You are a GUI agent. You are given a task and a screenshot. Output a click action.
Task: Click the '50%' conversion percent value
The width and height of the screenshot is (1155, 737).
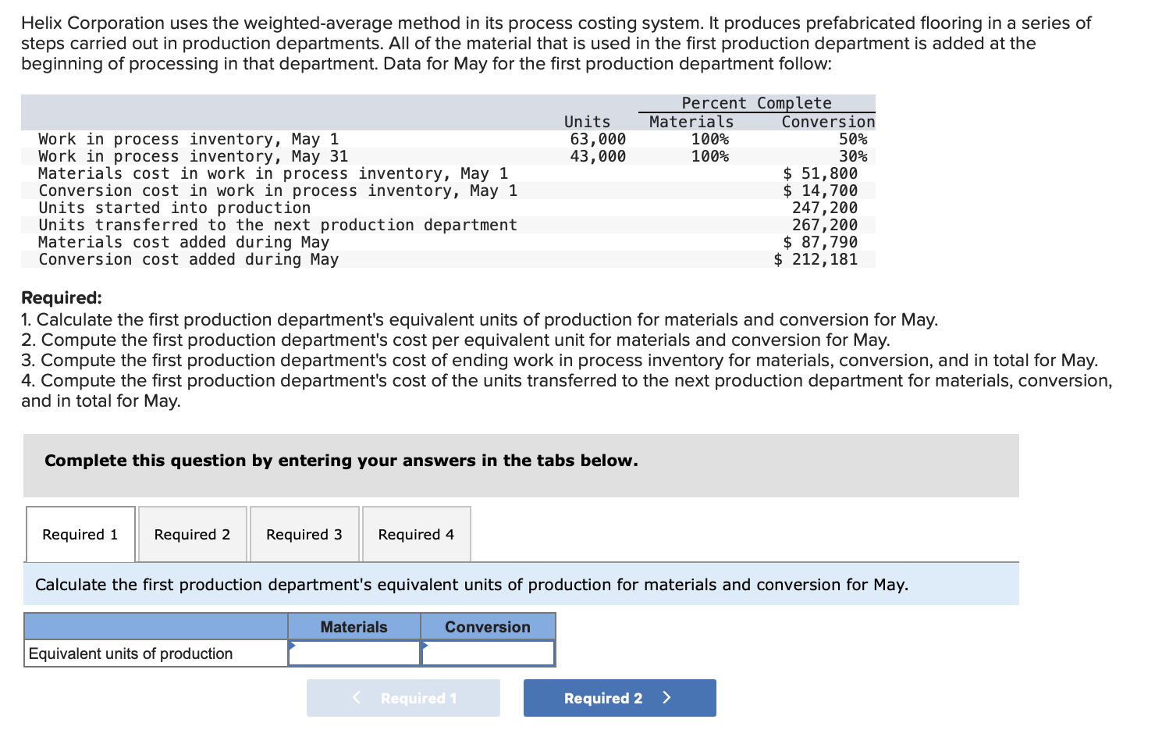853,139
